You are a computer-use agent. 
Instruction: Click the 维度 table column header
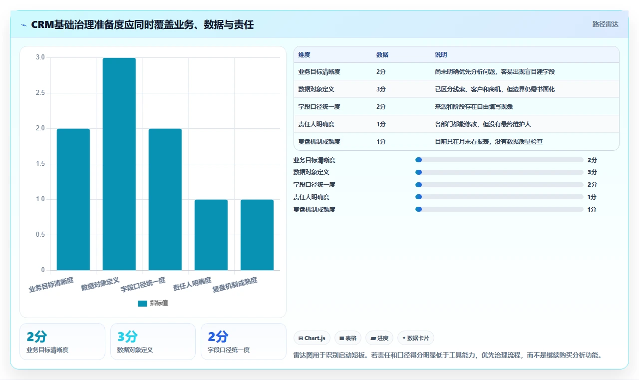[x=305, y=54]
